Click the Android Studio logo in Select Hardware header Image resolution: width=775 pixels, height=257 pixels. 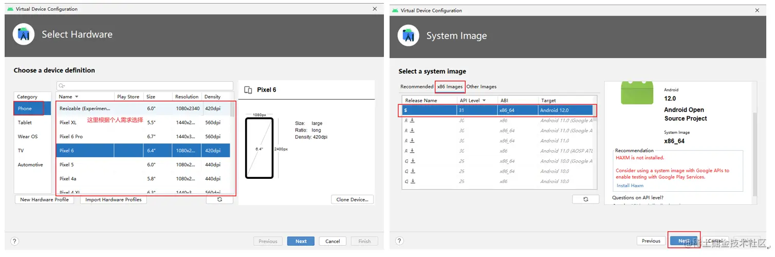[23, 34]
